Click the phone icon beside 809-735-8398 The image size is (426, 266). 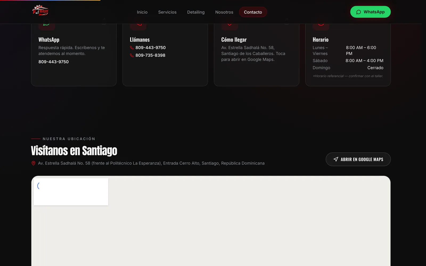(132, 55)
